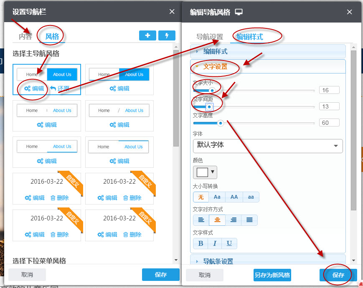
Task: Open the 默认字体 font dropdown
Action: point(268,146)
